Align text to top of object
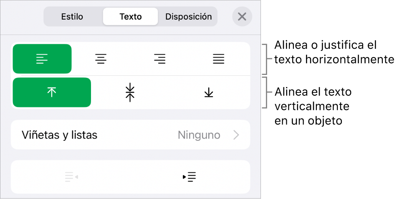This screenshot has width=397, height=199. coord(52,92)
